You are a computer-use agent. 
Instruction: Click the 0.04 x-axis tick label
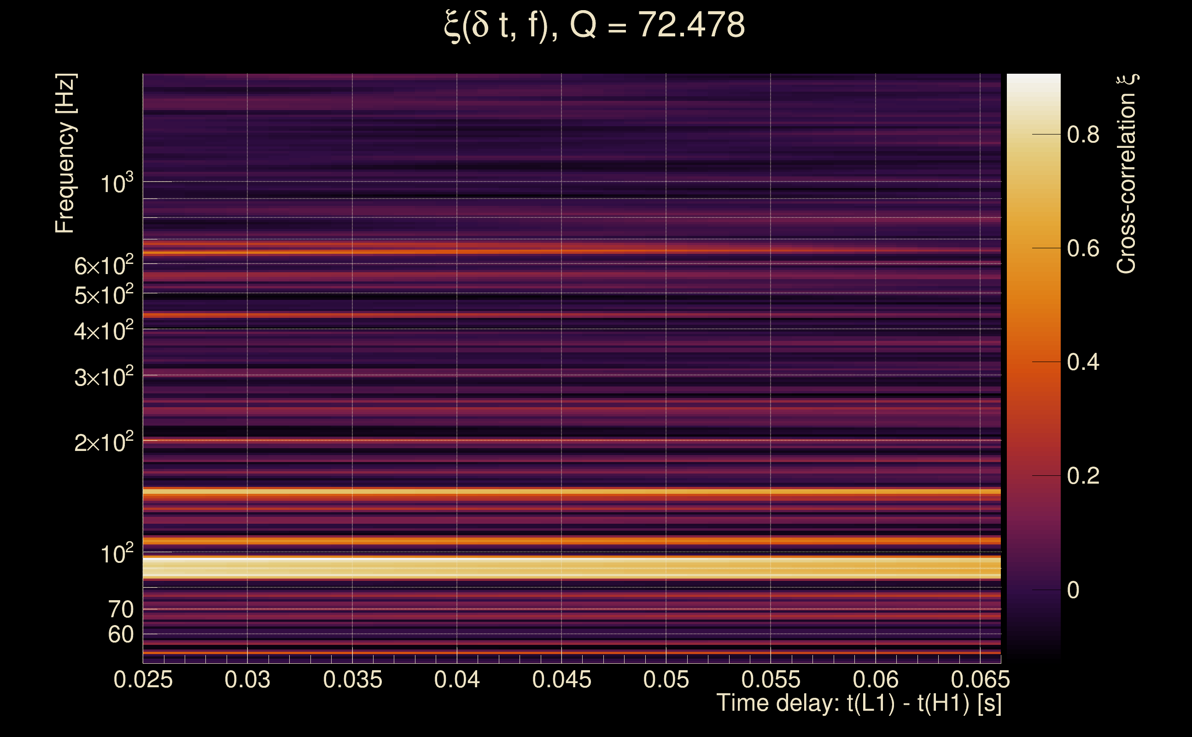click(456, 679)
